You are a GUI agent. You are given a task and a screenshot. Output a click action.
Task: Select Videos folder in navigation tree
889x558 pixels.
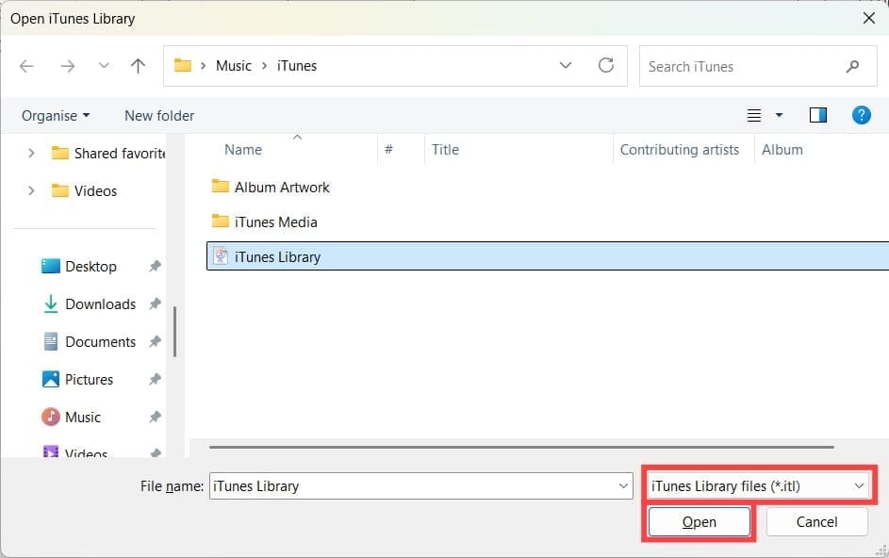coord(84,191)
